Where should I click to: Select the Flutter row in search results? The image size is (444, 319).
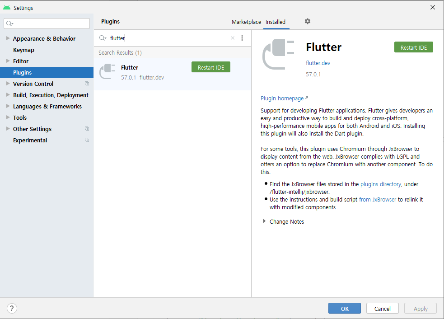(x=173, y=74)
